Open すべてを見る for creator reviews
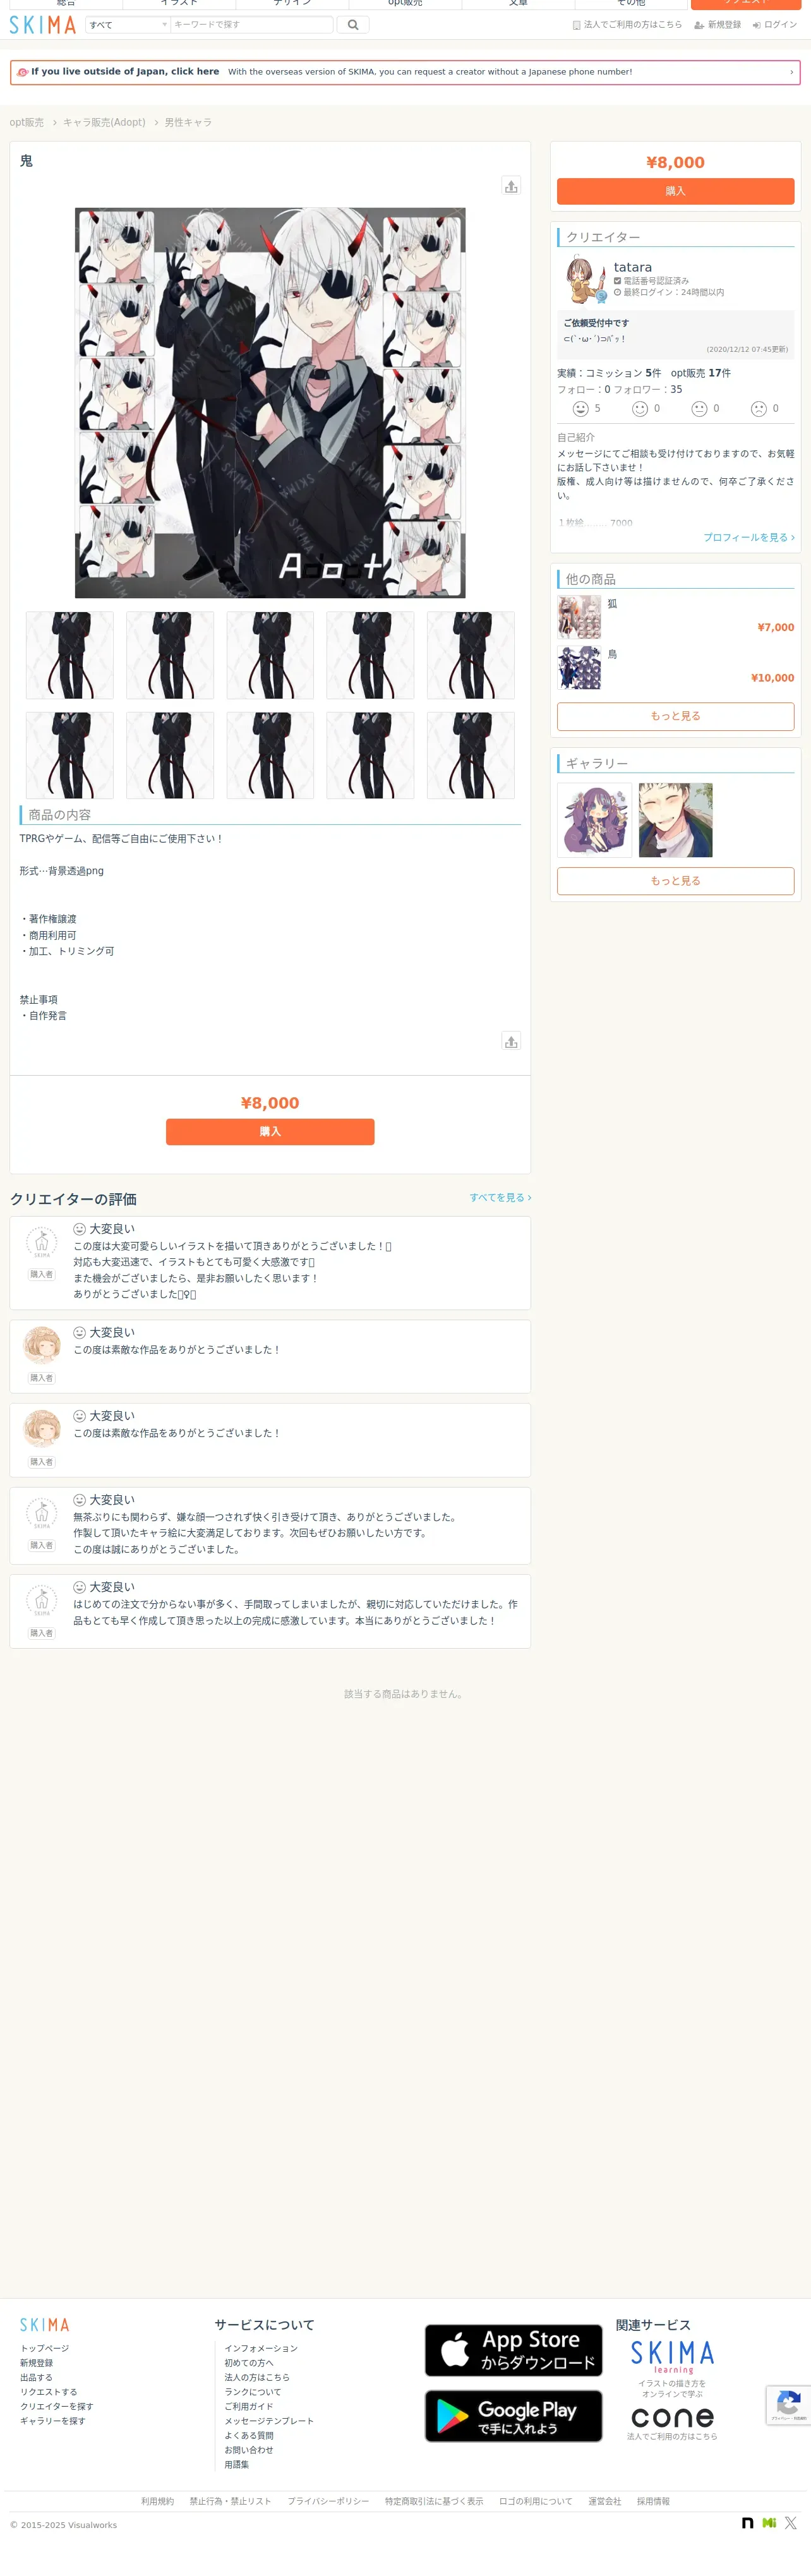The height and width of the screenshot is (2576, 811). tap(500, 1197)
